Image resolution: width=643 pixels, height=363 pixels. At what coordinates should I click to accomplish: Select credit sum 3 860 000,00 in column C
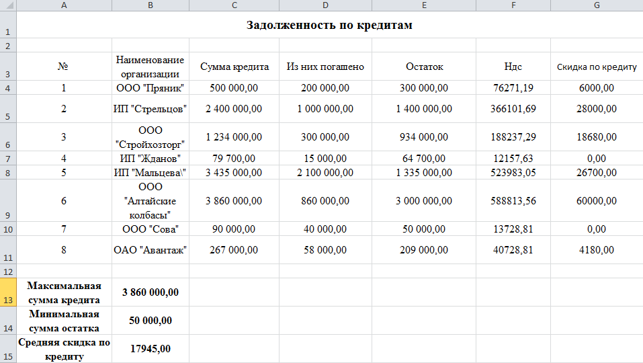[x=234, y=200]
